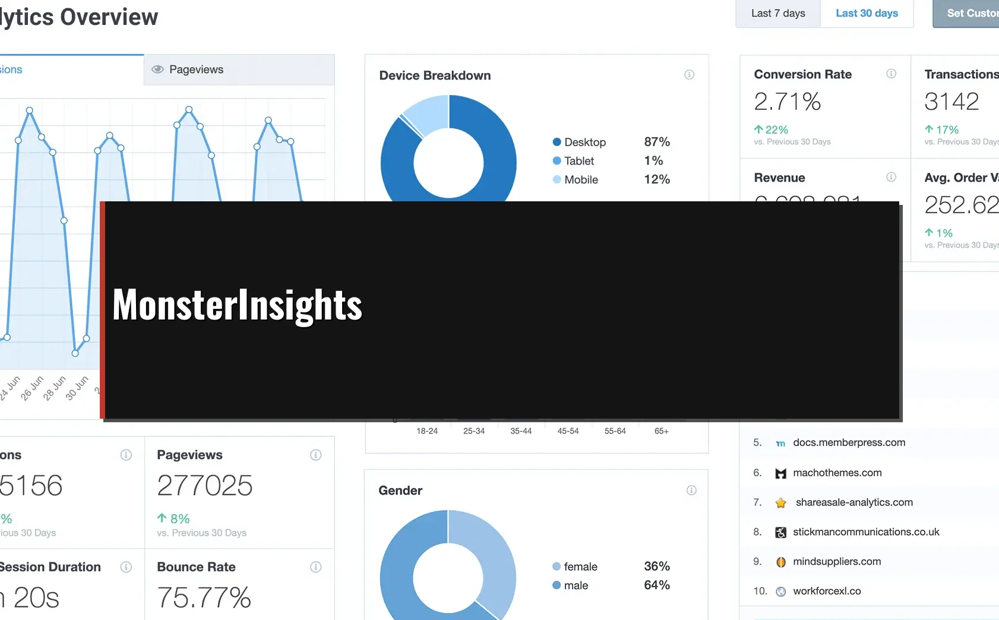Open the docs.memberpress.com referral link
Screen dimensions: 999x620
(849, 442)
